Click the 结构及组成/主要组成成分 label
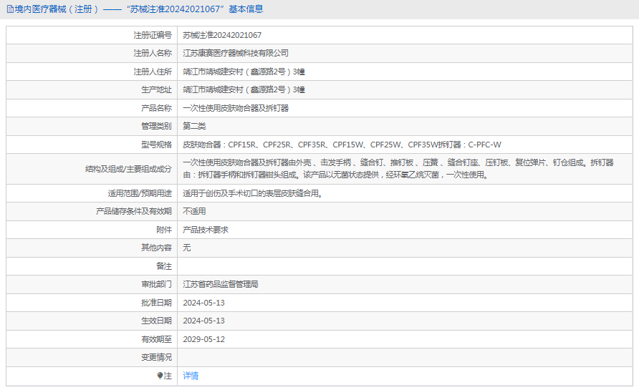The height and width of the screenshot is (390, 639). [x=128, y=169]
